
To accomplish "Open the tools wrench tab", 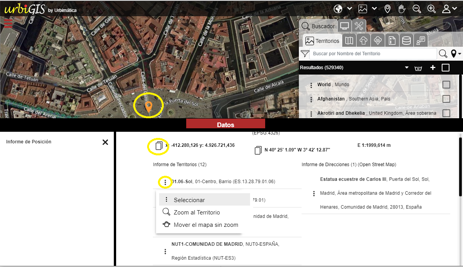I will 359,26.
